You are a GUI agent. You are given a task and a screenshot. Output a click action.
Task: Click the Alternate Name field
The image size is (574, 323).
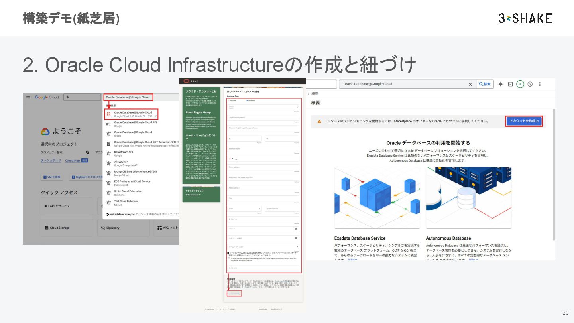tap(263, 149)
